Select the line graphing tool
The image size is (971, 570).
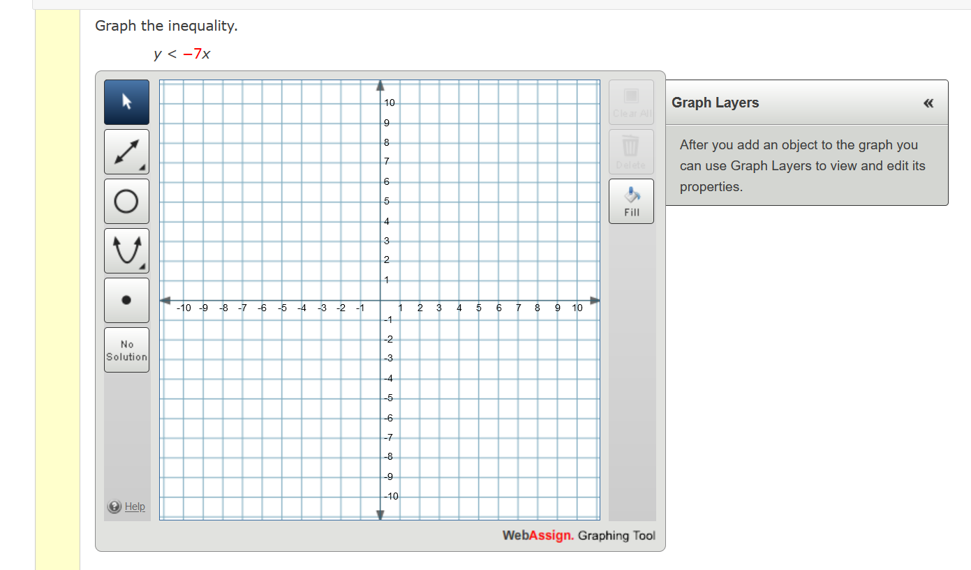point(126,151)
